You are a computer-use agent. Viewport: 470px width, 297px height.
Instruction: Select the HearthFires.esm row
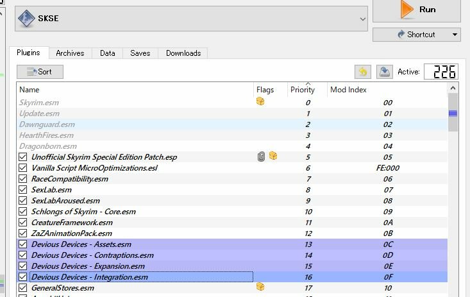[232, 135]
